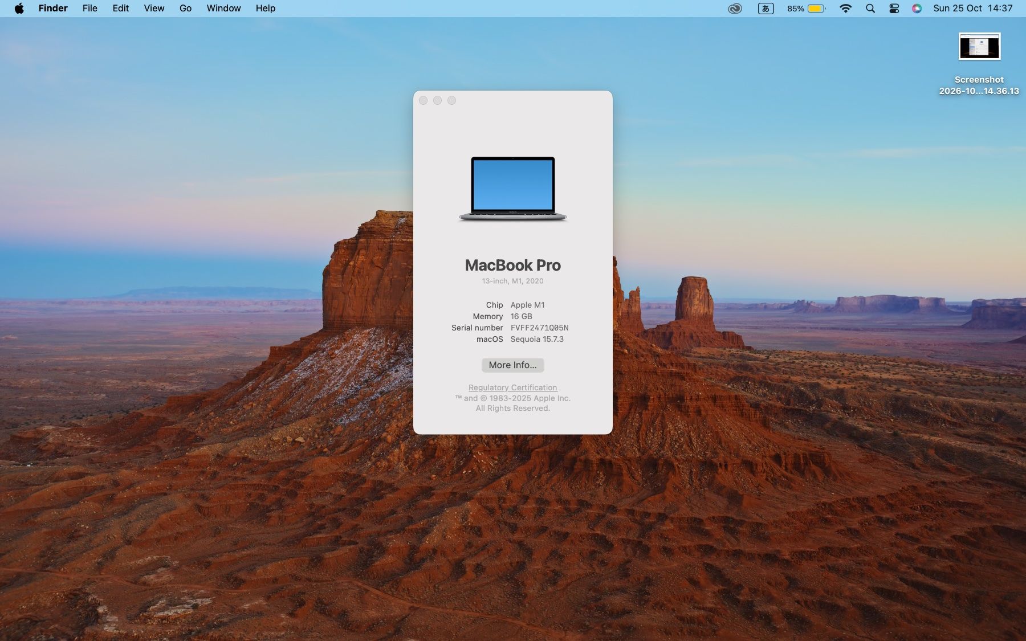
Task: Open Control Center
Action: (894, 9)
